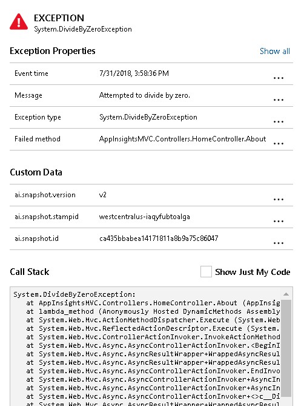This screenshot has width=304, height=406.
Task: Open the ellipsis menu for Failed method
Action: coord(279,143)
